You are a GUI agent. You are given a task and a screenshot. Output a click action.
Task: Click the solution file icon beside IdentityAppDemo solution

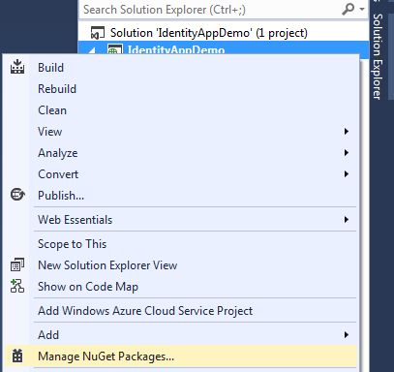click(98, 33)
